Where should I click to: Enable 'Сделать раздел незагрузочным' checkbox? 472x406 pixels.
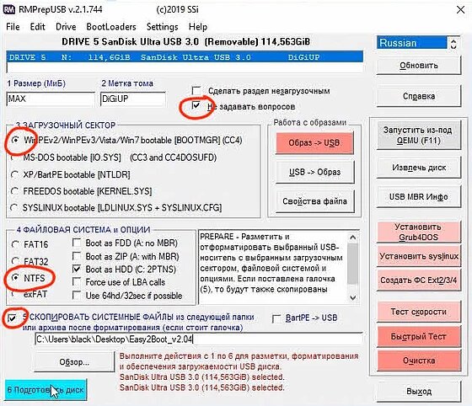coord(196,90)
